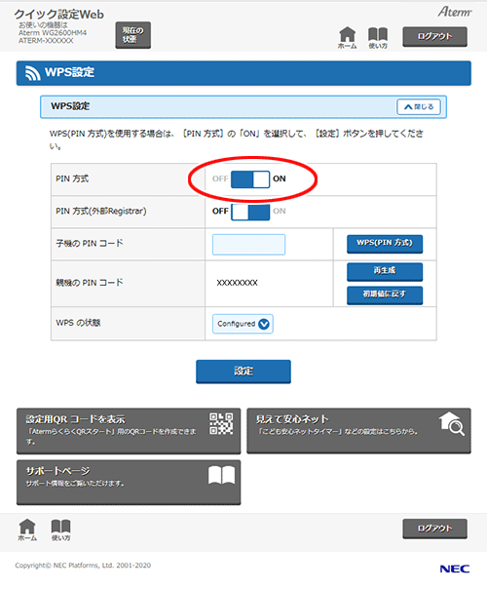Toggle the PIN 方式(外部Registrar) switch
The image size is (487, 590).
(250, 212)
